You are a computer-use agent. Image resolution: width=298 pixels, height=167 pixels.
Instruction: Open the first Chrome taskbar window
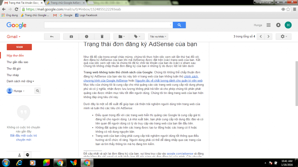coord(60,163)
